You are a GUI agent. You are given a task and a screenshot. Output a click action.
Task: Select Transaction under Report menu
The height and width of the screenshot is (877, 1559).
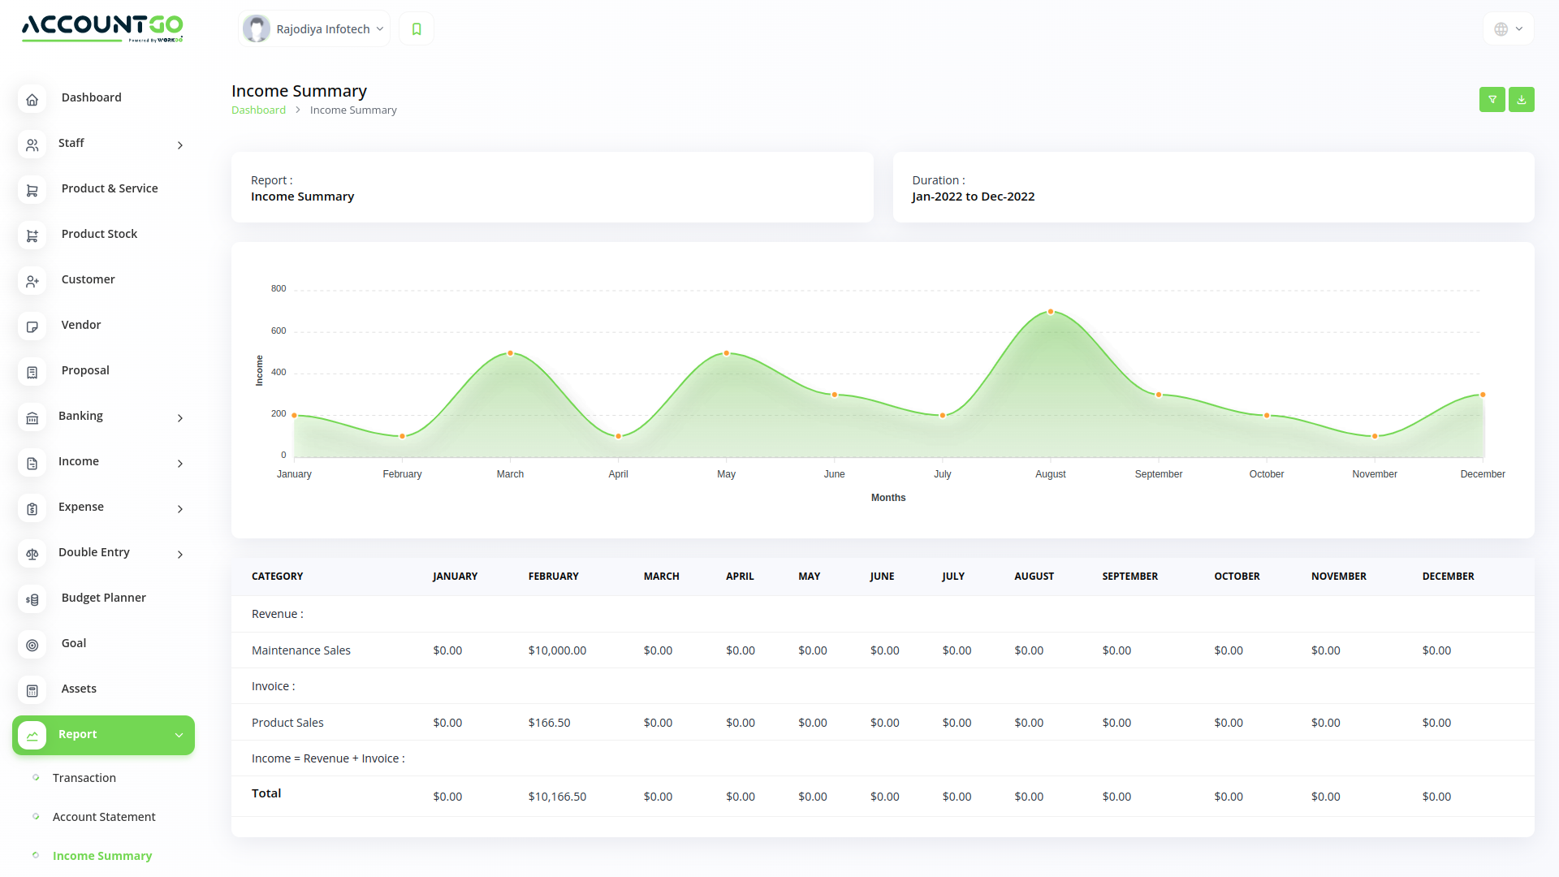[84, 777]
